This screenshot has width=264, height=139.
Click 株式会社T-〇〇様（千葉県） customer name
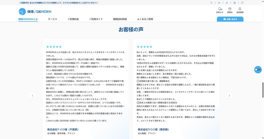tap(63, 129)
